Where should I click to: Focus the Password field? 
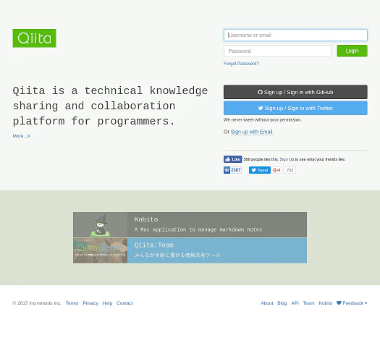point(277,51)
